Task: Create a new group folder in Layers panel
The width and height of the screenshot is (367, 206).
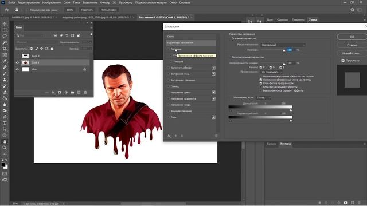Action: (x=73, y=93)
